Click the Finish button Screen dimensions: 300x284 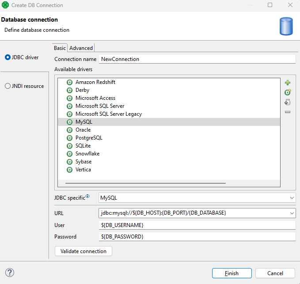point(232,273)
